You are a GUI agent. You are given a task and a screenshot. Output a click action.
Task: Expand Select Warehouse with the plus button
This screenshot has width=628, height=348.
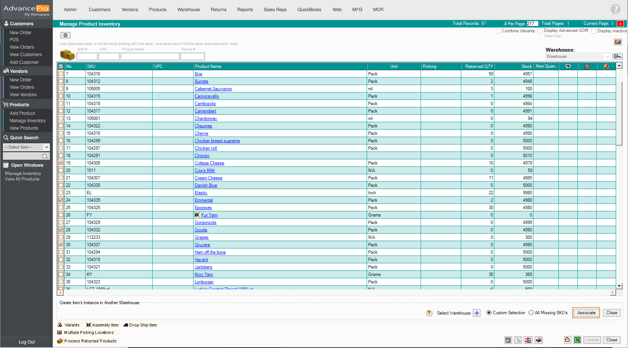(x=476, y=313)
